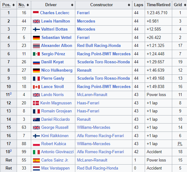Open Mercedes link in Hamilton's row

point(86,21)
